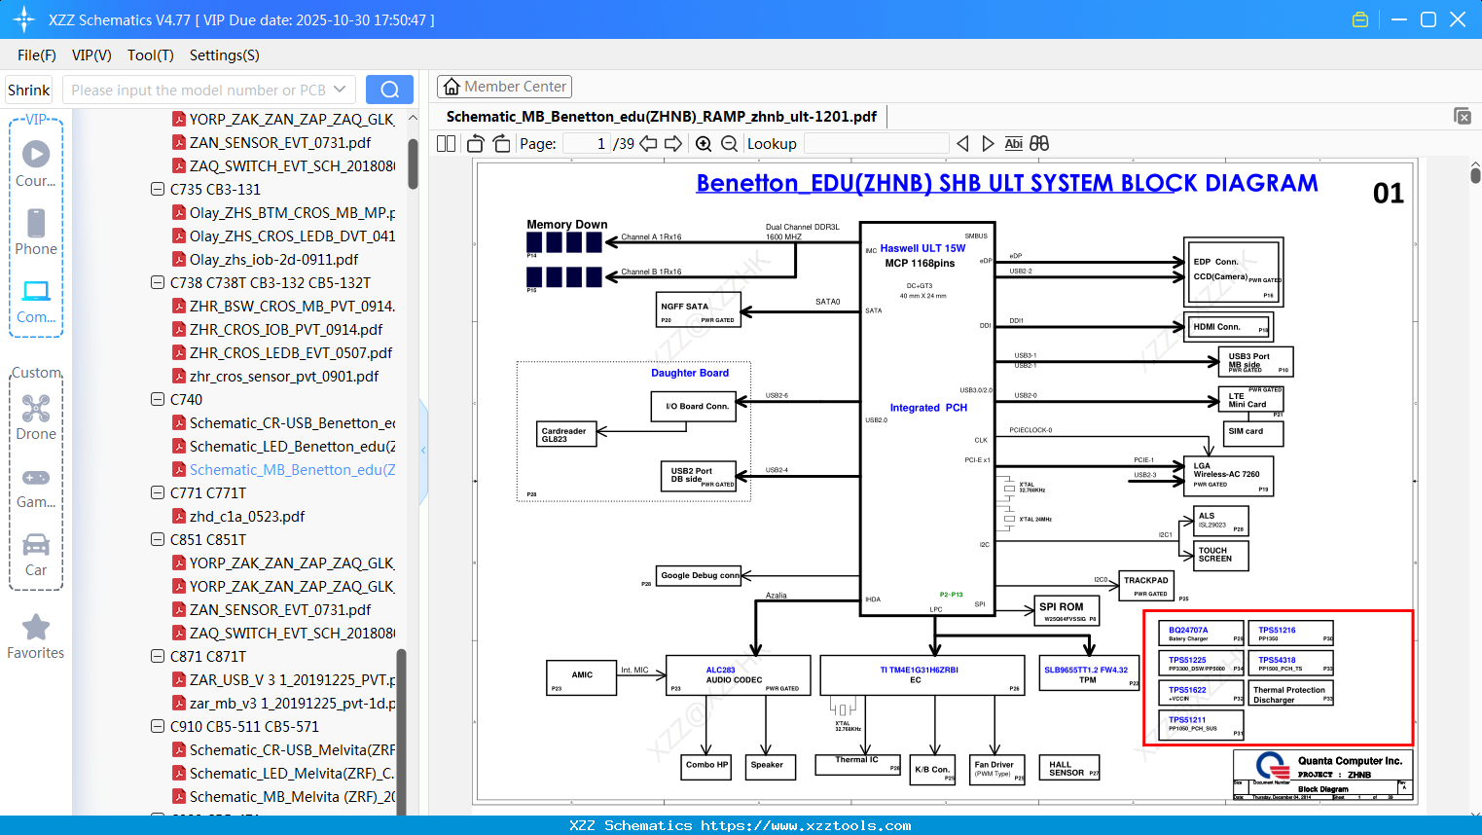Click the yellow briefcase icon in title bar

tap(1360, 19)
